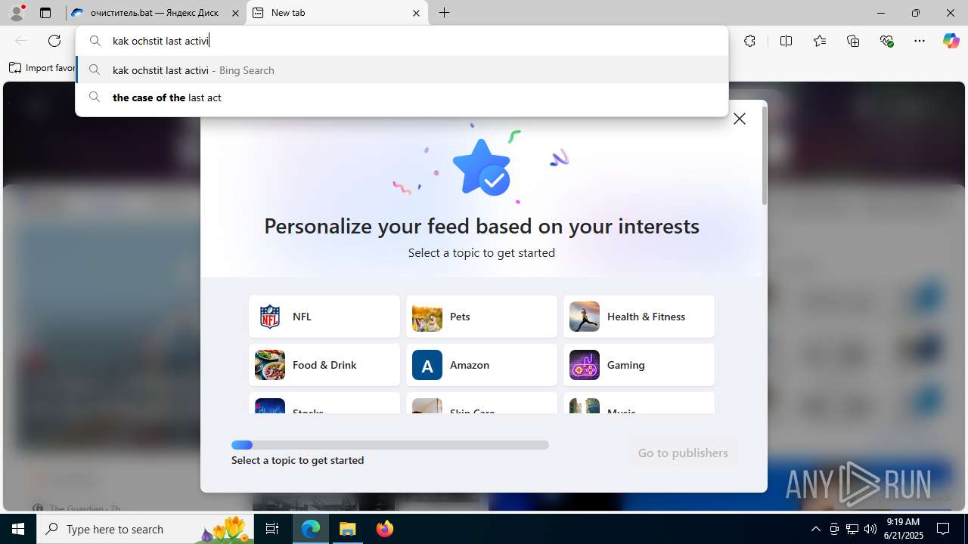Image resolution: width=968 pixels, height=544 pixels.
Task: Switch to the New tab tab
Action: pyautogui.click(x=337, y=13)
